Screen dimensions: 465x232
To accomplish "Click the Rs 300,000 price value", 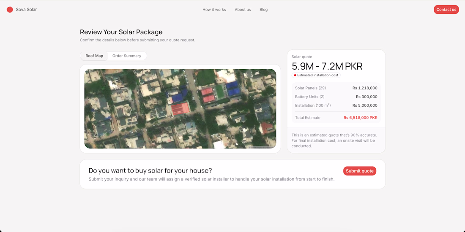I will tap(367, 97).
